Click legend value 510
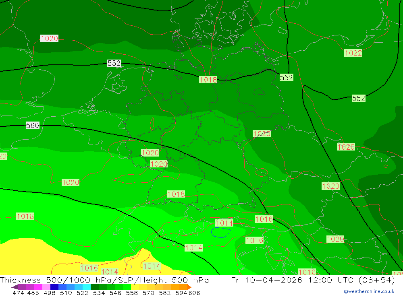The height and width of the screenshot is (295, 403). coord(66,293)
